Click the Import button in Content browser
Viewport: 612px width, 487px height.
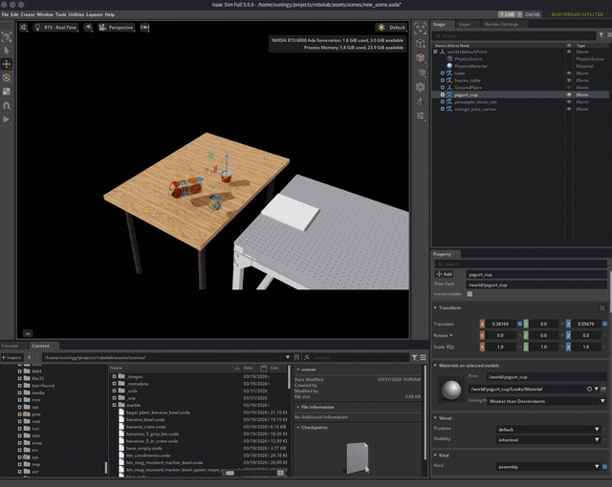(x=13, y=358)
